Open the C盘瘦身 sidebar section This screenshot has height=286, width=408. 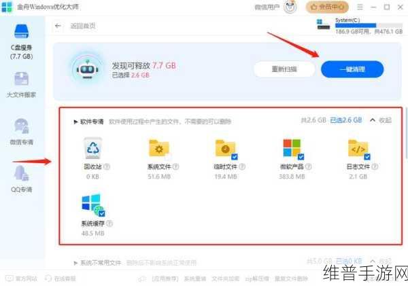[x=21, y=41]
